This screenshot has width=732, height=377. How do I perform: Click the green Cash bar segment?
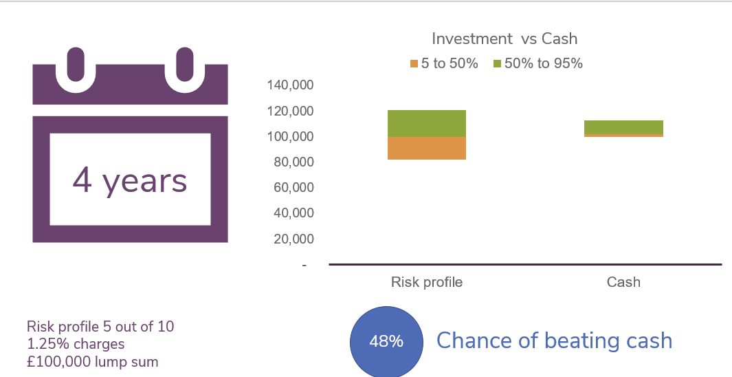(x=623, y=127)
